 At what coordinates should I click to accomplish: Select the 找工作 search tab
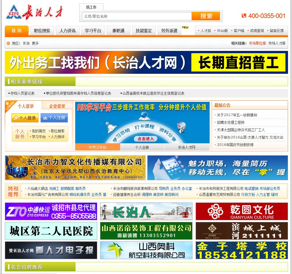click(91, 7)
